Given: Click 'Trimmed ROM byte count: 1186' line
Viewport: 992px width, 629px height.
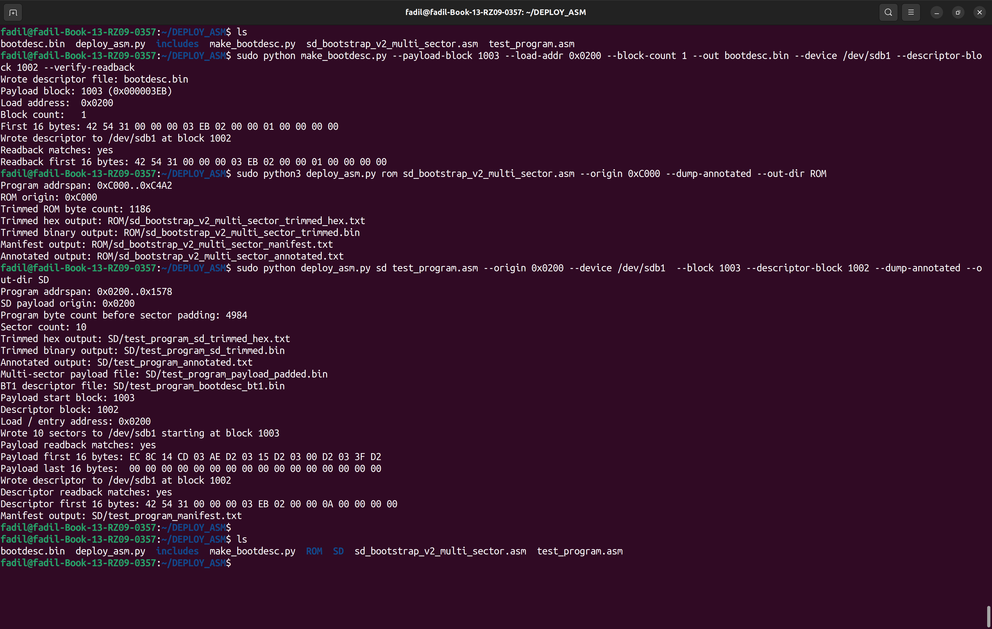Looking at the screenshot, I should [75, 209].
